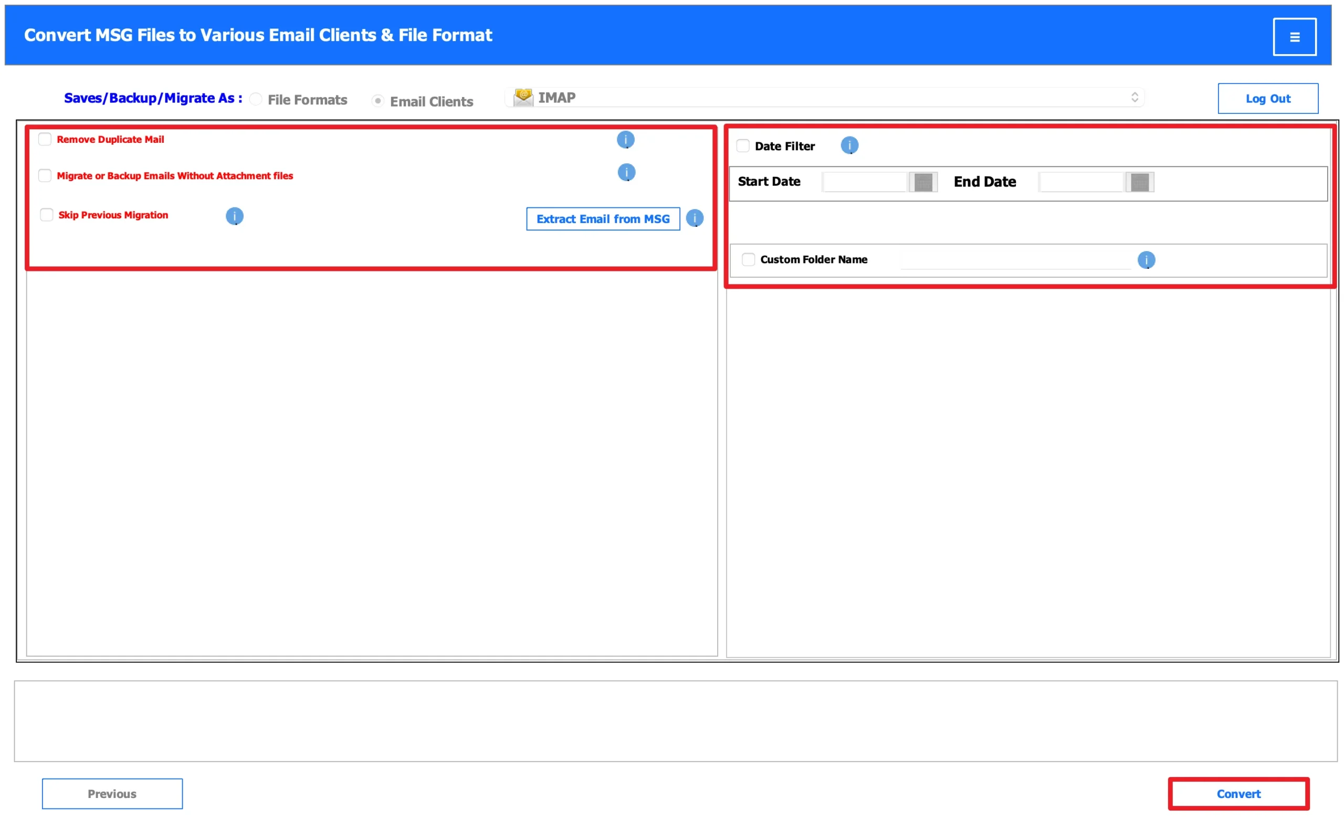Screen dimensions: 1344x840
Task: Open the hamburger menu icon in header
Action: 1294,37
